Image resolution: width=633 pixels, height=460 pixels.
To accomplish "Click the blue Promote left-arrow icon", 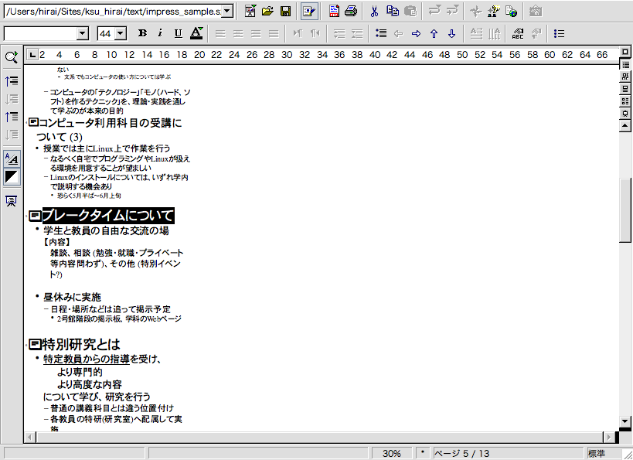I will click(x=399, y=33).
